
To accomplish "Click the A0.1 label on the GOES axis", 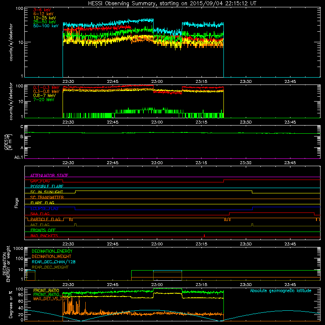I will coord(19,157).
